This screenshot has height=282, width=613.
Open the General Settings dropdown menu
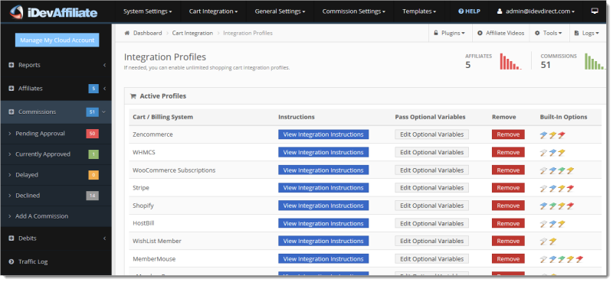(280, 11)
